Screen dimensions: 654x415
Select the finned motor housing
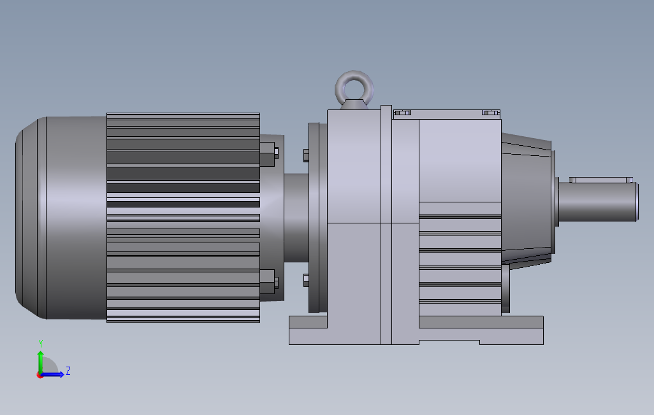183,218
